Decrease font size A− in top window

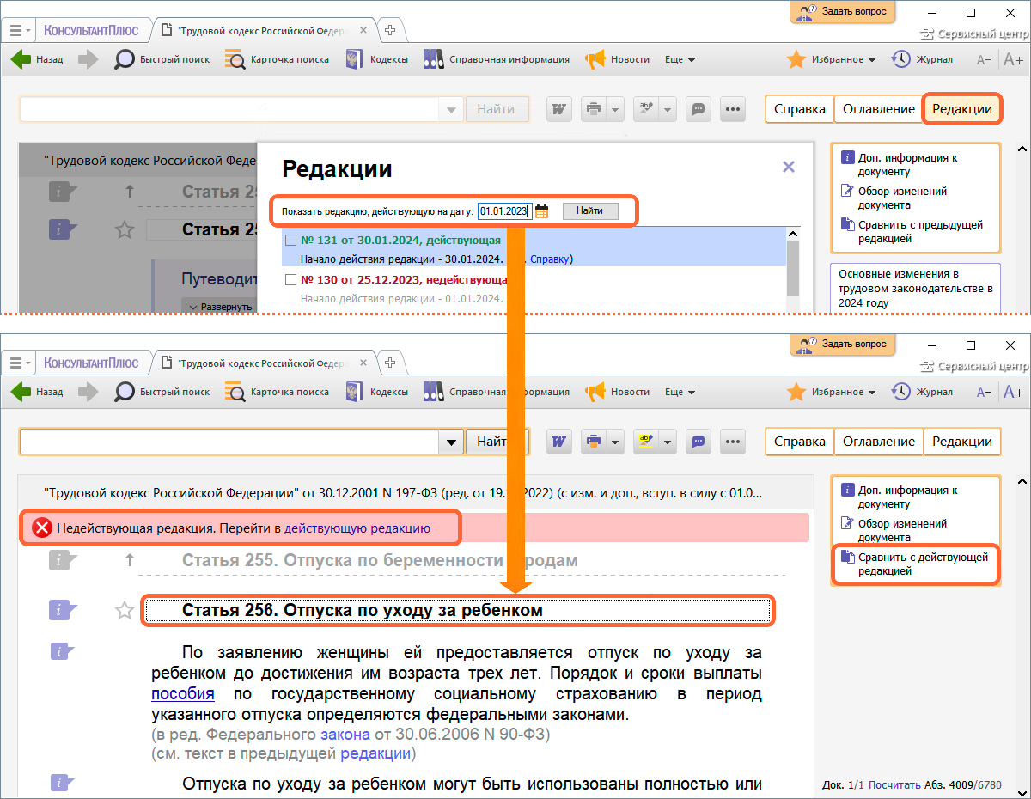click(985, 59)
